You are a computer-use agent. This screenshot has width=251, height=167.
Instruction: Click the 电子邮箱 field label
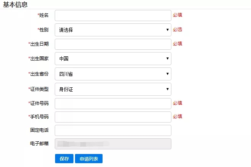[39, 143]
